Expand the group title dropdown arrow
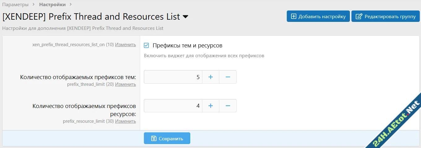The image size is (421, 148). (186, 17)
